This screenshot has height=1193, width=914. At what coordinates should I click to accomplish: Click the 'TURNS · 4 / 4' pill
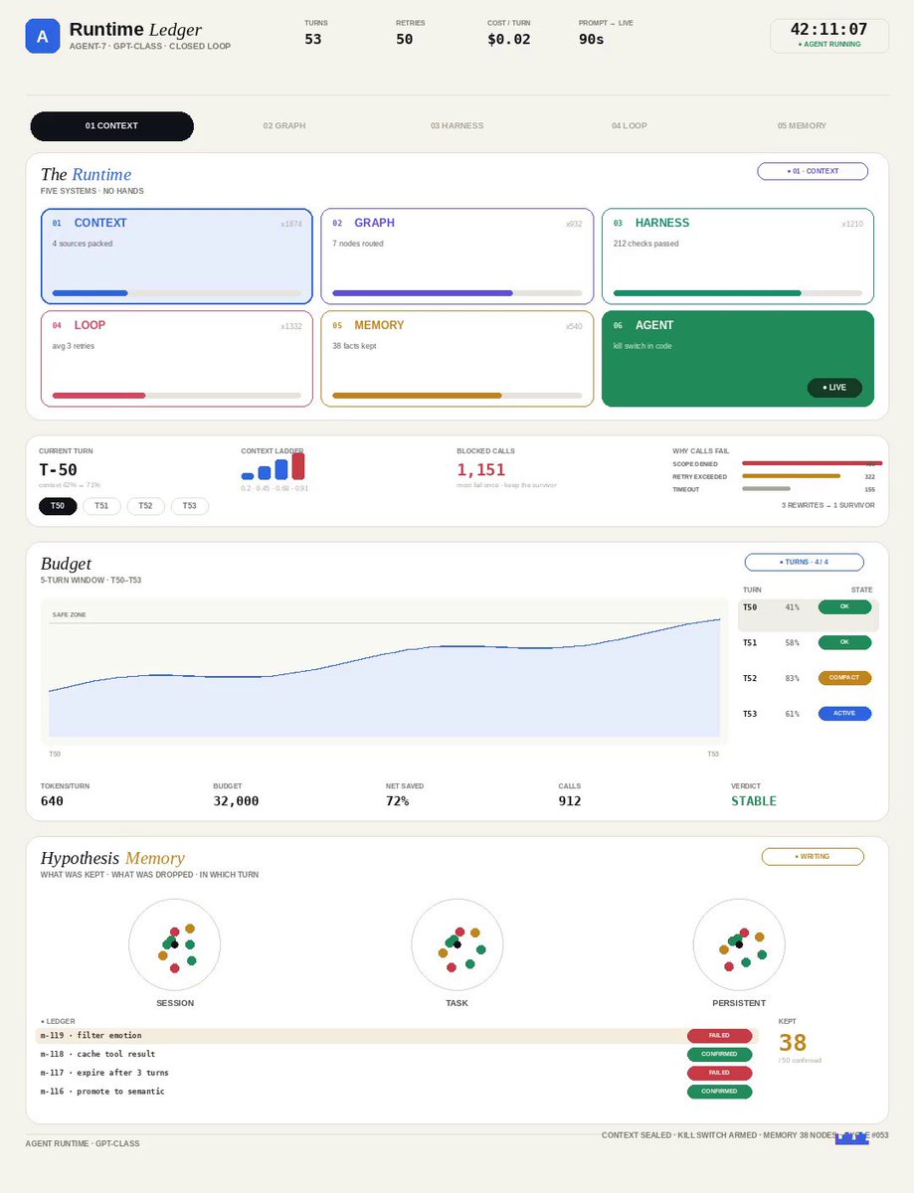point(804,562)
